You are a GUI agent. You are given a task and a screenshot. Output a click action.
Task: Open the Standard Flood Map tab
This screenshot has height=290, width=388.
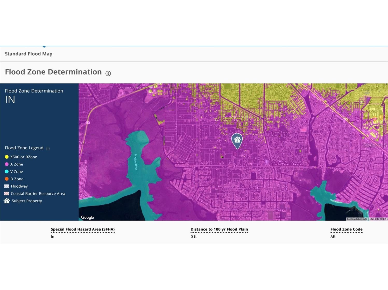click(29, 54)
